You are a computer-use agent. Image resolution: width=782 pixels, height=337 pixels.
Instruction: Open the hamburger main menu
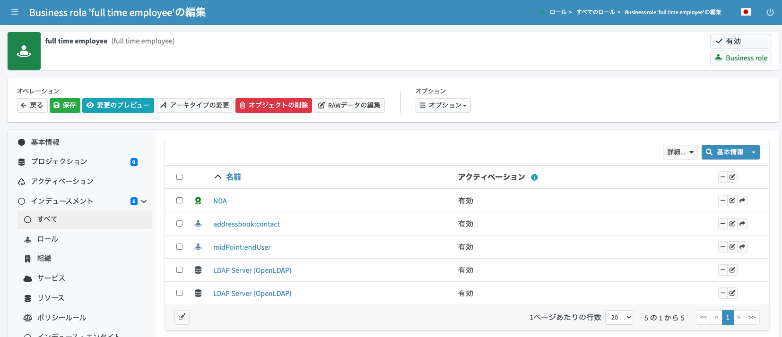click(x=15, y=12)
